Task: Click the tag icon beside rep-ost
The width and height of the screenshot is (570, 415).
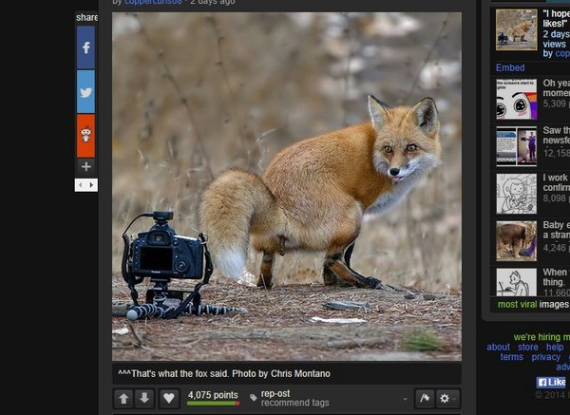Action: click(x=254, y=398)
